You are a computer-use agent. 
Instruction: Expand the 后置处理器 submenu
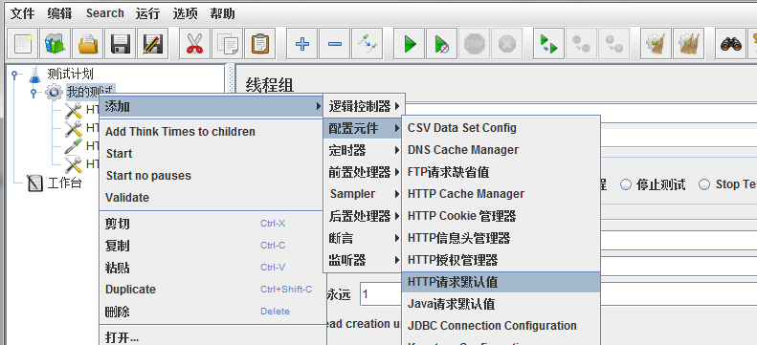click(364, 216)
